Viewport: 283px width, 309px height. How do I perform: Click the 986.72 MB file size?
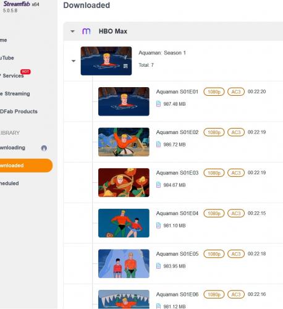click(x=174, y=145)
